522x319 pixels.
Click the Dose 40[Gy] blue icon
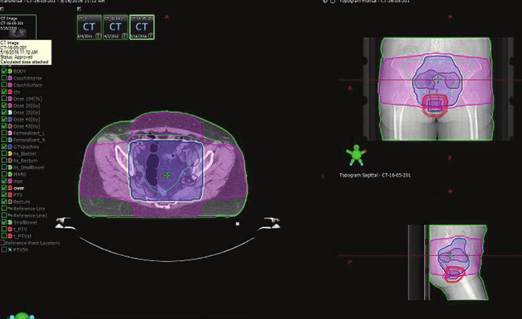click(10, 119)
